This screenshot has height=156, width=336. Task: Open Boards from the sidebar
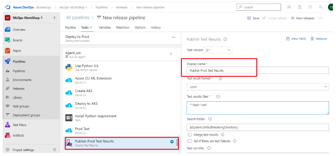point(17,40)
